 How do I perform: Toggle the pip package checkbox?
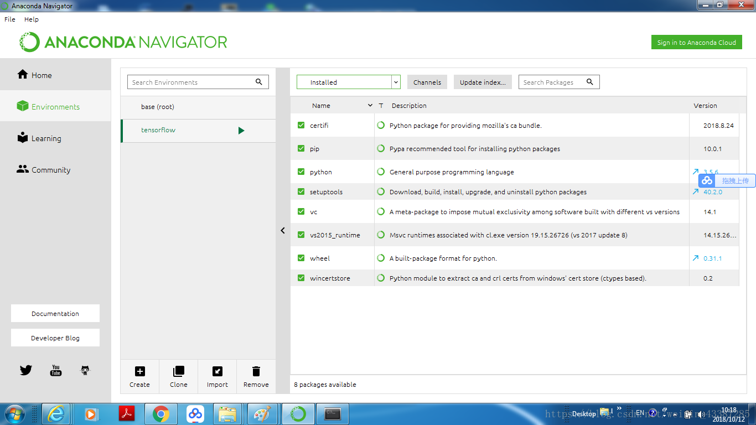coord(301,148)
